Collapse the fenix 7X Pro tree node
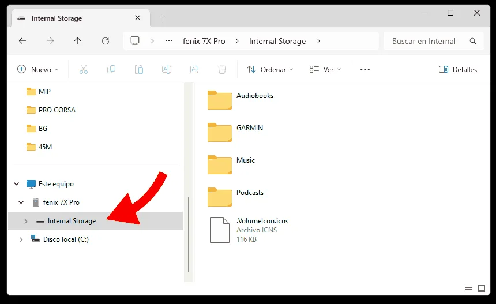The width and height of the screenshot is (496, 304). (21, 202)
